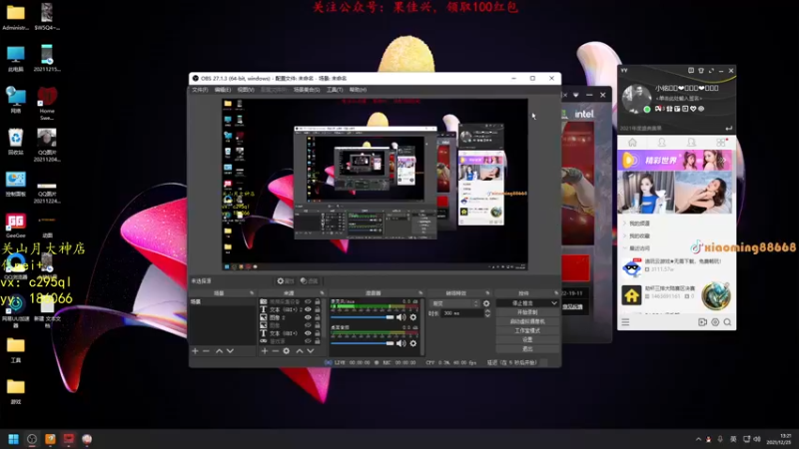
Task: Move the scene down with the arrow
Action: coord(231,351)
